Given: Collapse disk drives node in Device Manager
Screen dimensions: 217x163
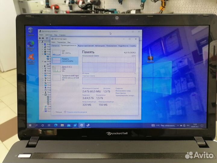Looking at the screenshot, I should pyautogui.click(x=42, y=61).
